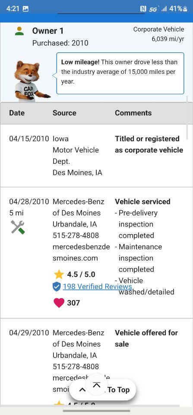
Task: Tap the image notification icon in status bar
Action: [x=25, y=9]
